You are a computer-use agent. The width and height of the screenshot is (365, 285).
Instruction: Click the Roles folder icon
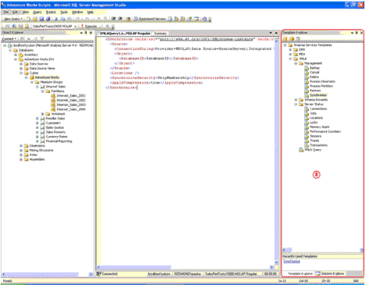[x=27, y=155]
